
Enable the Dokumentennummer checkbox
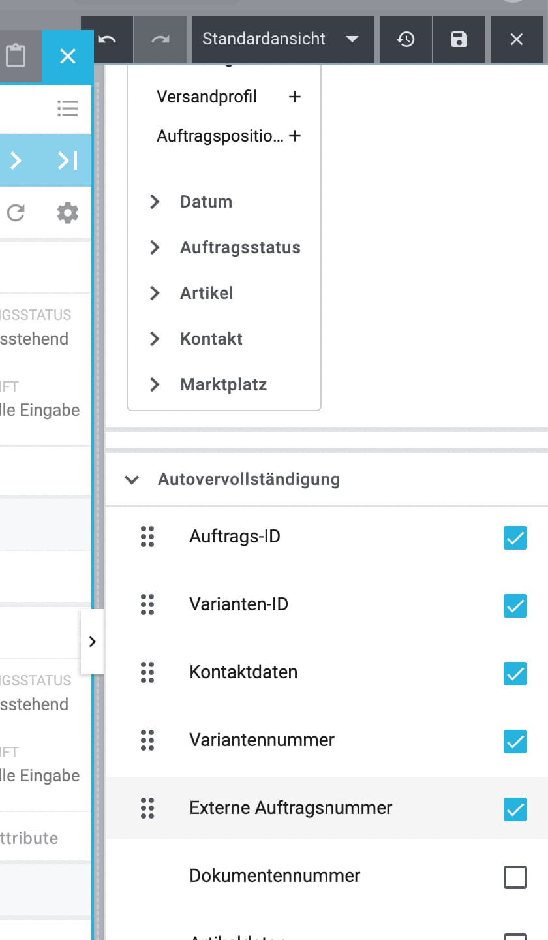[515, 877]
